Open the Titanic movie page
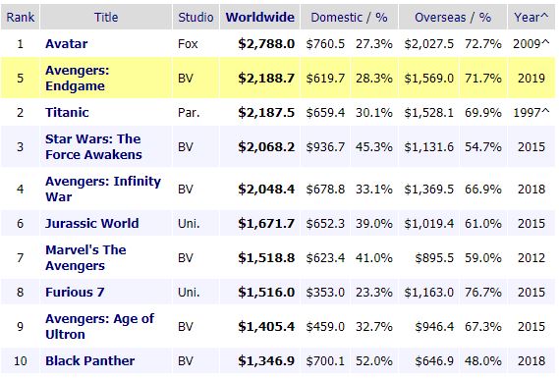The image size is (559, 380). [67, 113]
